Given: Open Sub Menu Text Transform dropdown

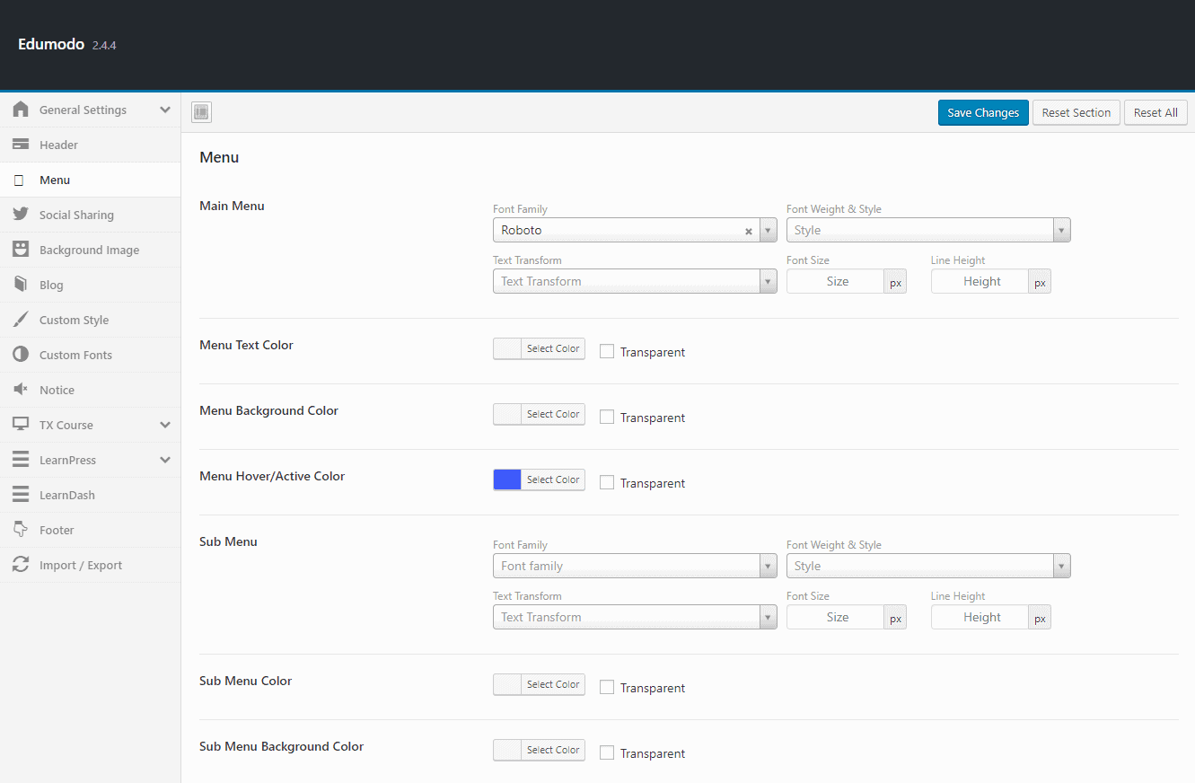Looking at the screenshot, I should pos(634,617).
